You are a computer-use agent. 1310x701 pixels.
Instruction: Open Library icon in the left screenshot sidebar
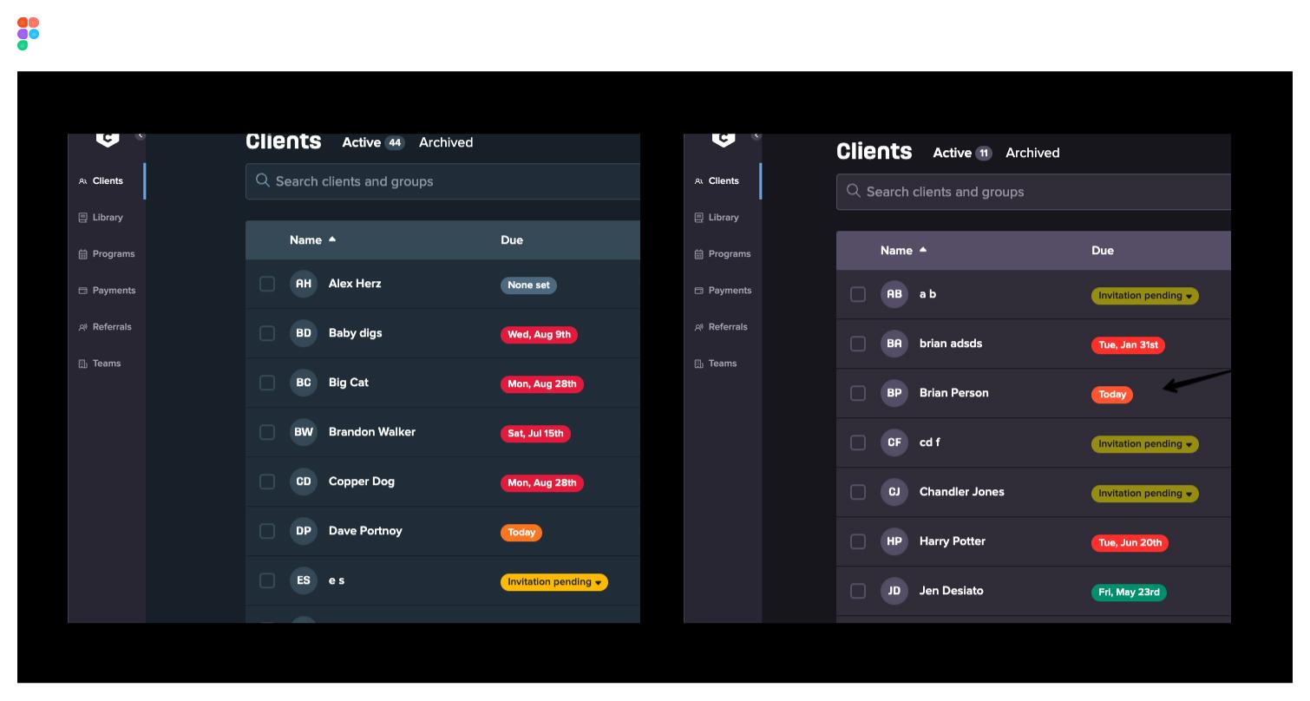82,218
